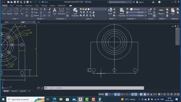Click the Move tool in Modify panel
181x102 pixels.
pyautogui.click(x=35, y=9)
